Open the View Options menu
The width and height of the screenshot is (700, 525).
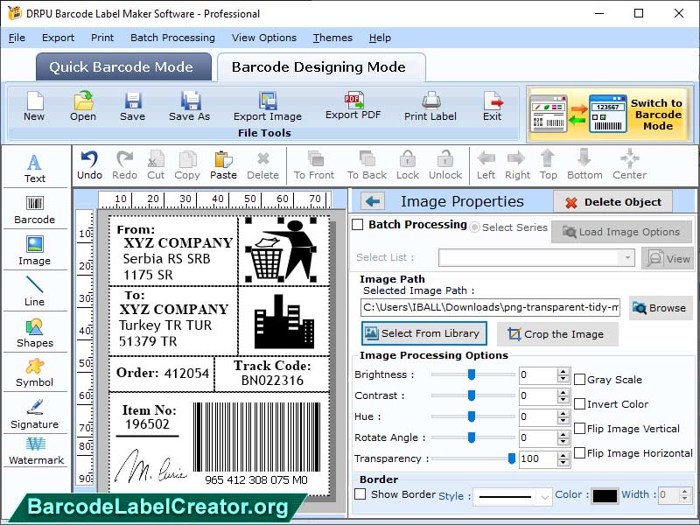coord(264,38)
